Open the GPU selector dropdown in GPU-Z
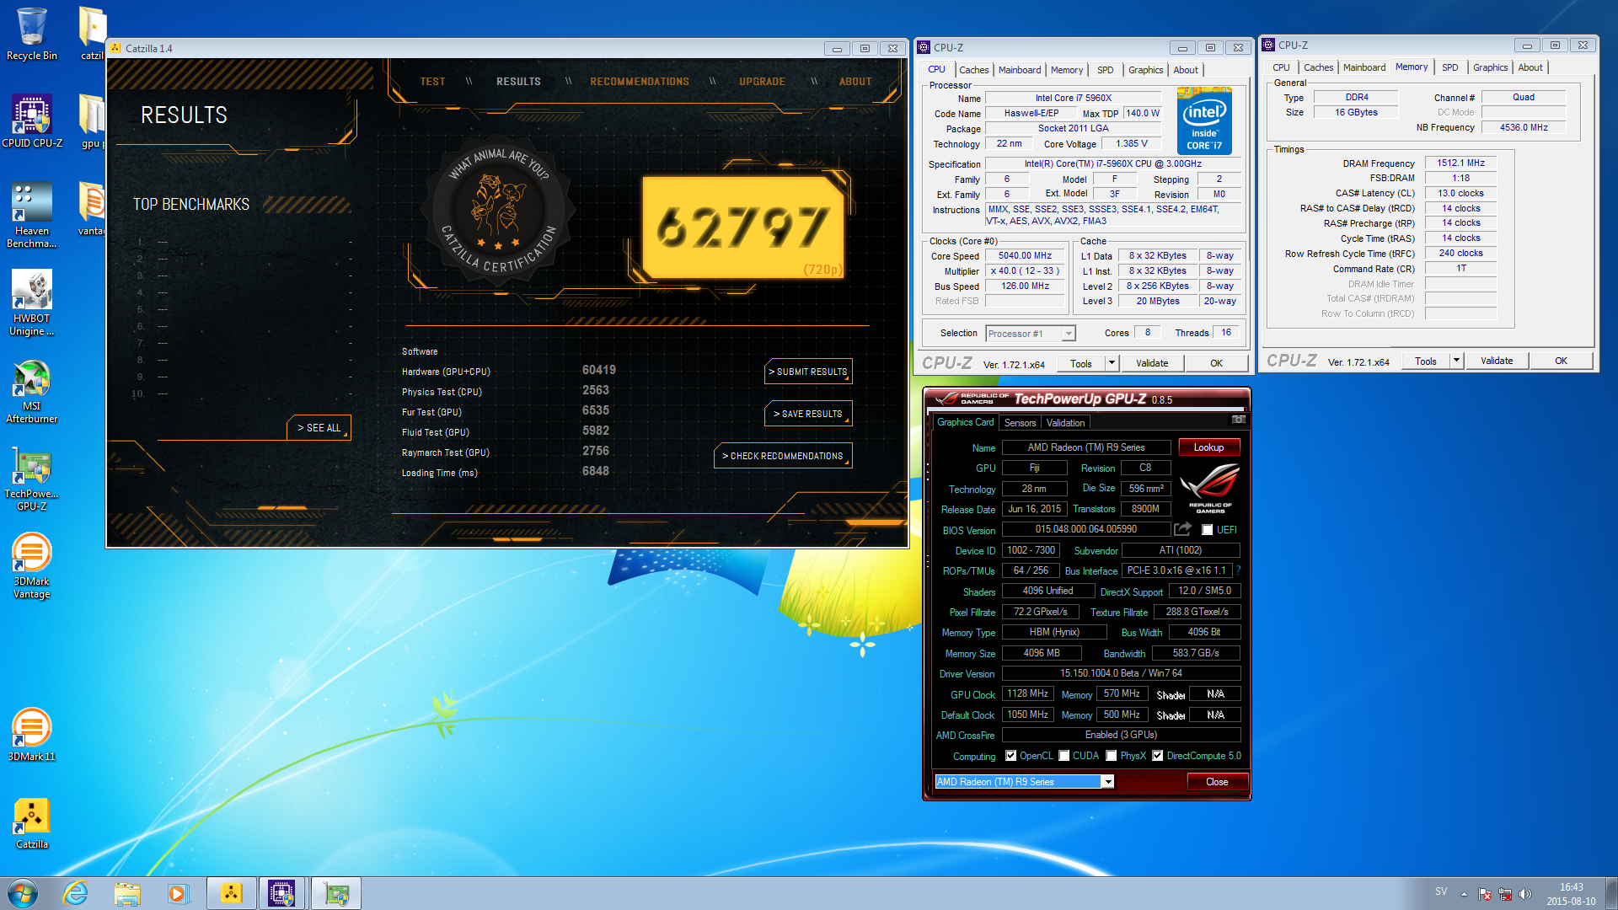Screen dimensions: 1618x910 [x=1025, y=782]
